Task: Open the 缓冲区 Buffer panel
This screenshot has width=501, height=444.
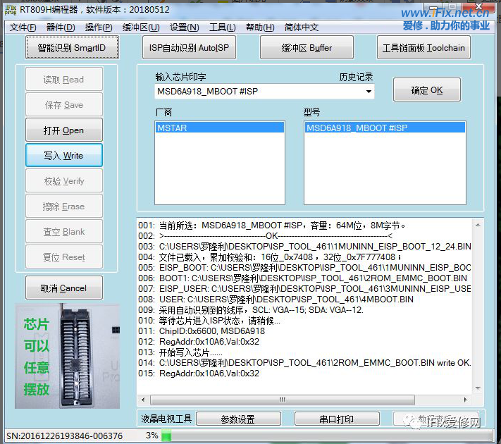Action: [307, 48]
